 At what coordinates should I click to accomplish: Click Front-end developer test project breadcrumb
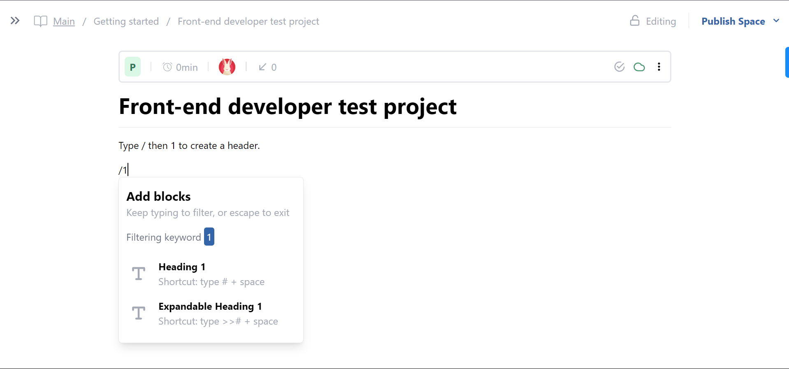(248, 21)
